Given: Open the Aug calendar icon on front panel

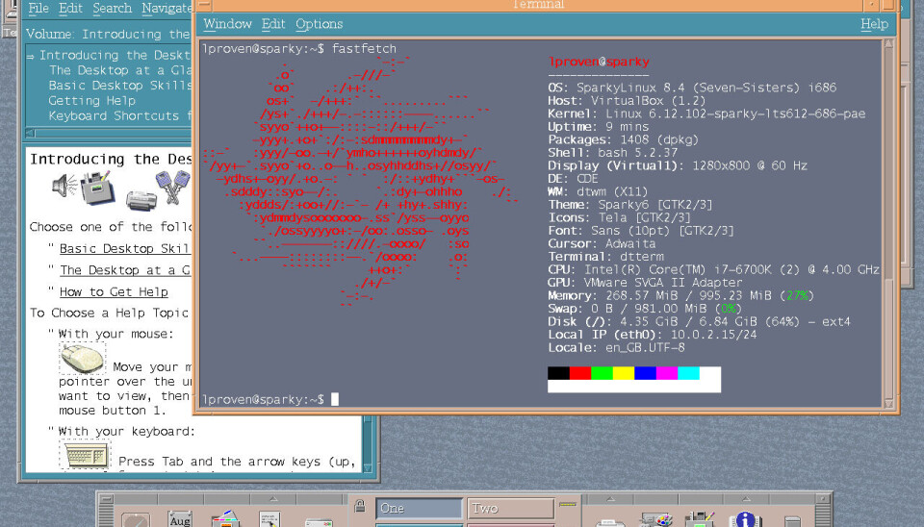Looking at the screenshot, I should (x=180, y=518).
